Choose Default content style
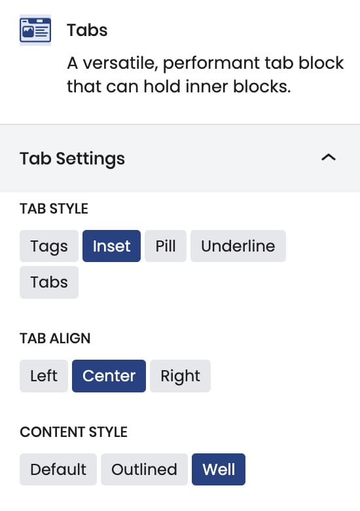The height and width of the screenshot is (511, 360). pyautogui.click(x=58, y=469)
